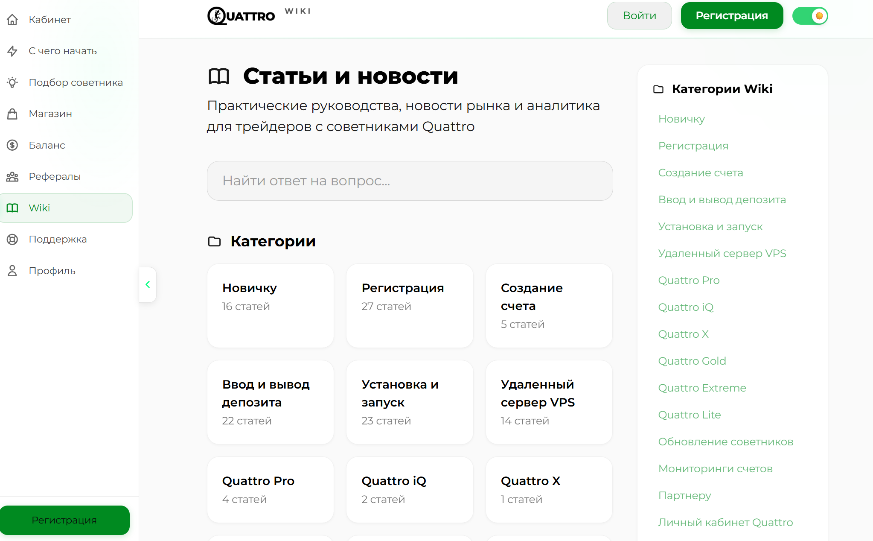Click Регистрация link in Категории Wiki
This screenshot has height=541, width=873.
[x=693, y=146]
